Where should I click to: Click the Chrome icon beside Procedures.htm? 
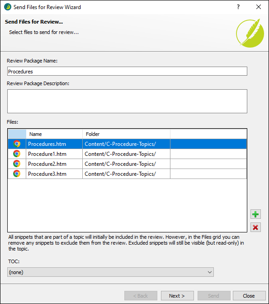pyautogui.click(x=17, y=144)
